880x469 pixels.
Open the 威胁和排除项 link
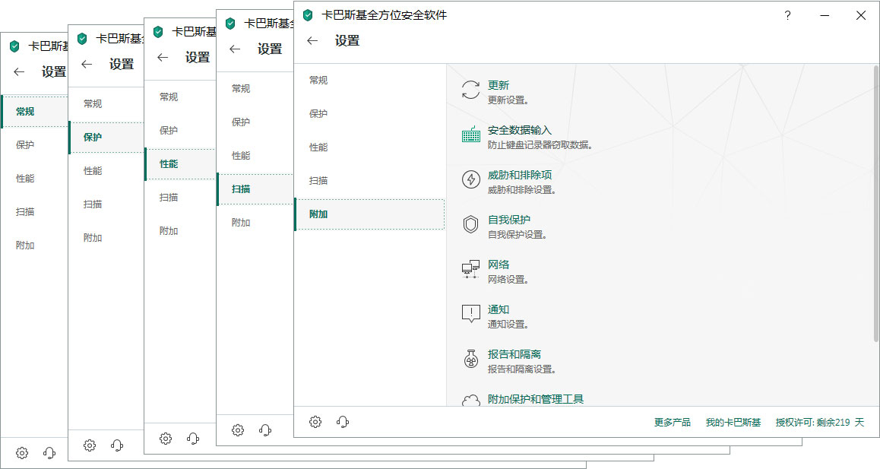[520, 176]
